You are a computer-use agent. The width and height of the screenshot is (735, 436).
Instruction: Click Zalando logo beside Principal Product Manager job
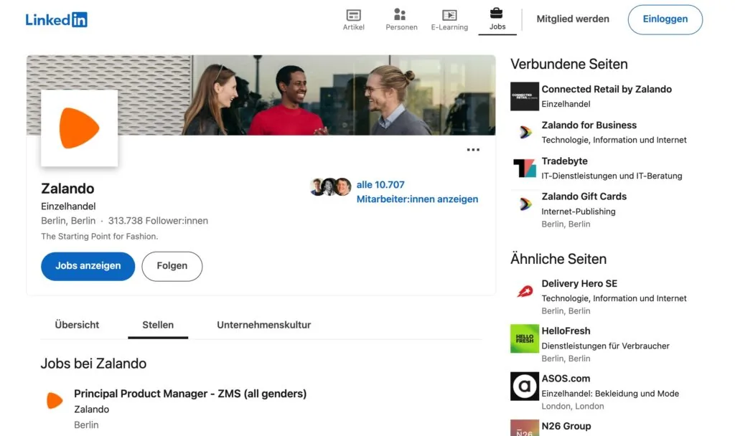(55, 400)
